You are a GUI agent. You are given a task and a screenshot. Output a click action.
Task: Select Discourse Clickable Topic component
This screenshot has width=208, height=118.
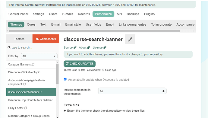click(x=31, y=72)
